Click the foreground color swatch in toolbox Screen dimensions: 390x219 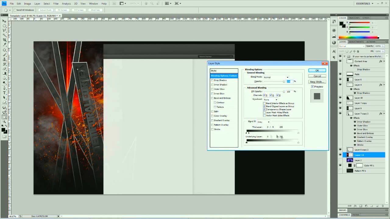click(3, 130)
